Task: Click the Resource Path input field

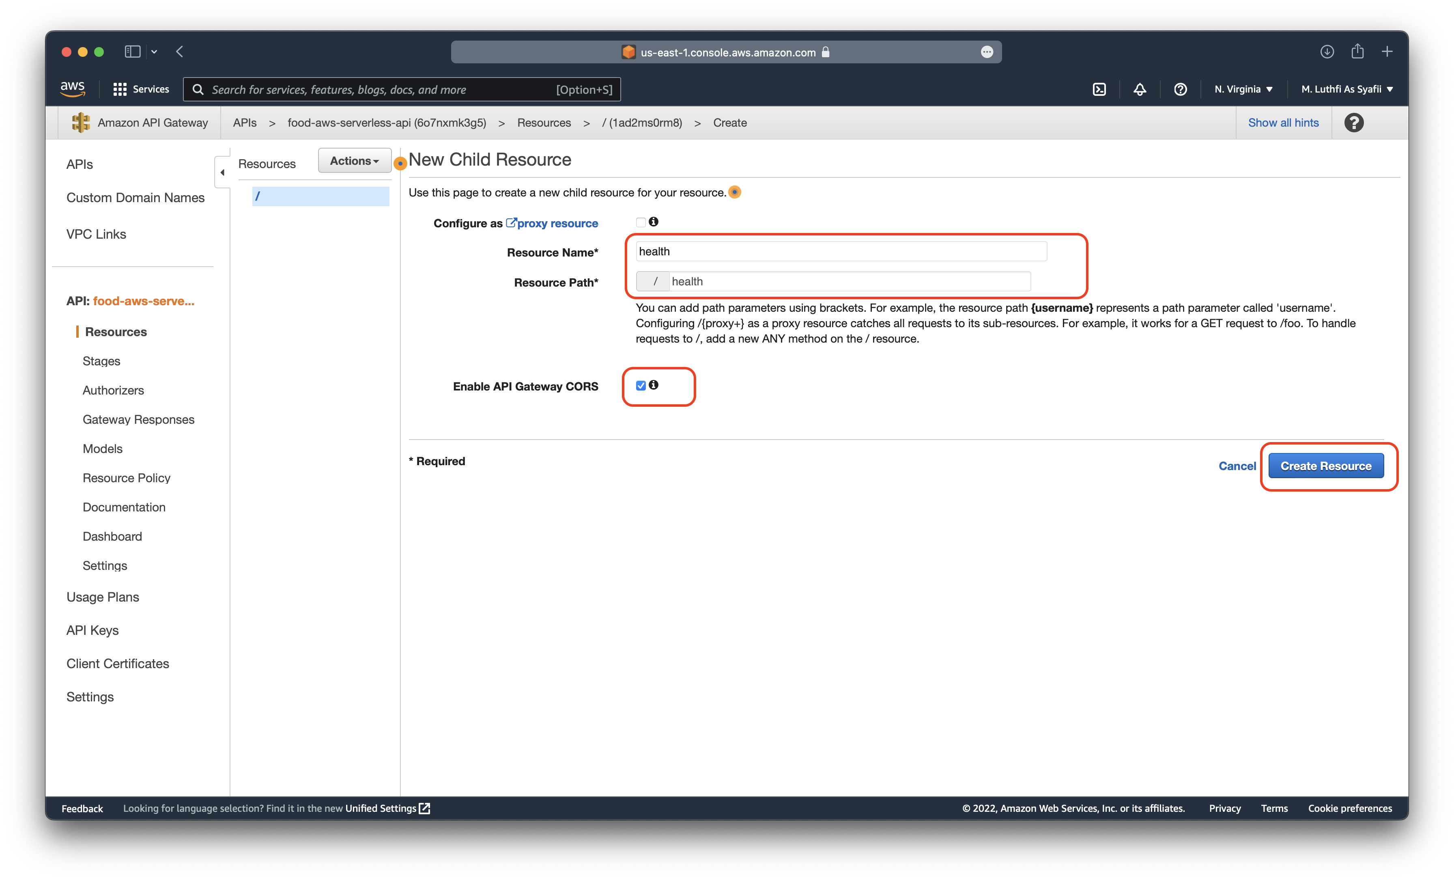Action: [x=850, y=281]
